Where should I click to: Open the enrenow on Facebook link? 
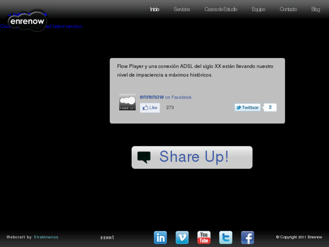pyautogui.click(x=166, y=97)
